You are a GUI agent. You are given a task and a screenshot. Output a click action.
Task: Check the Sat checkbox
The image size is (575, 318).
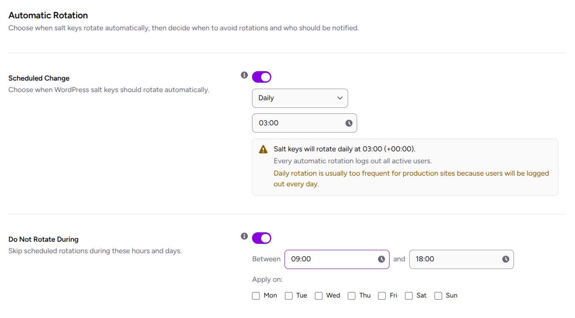pos(409,296)
